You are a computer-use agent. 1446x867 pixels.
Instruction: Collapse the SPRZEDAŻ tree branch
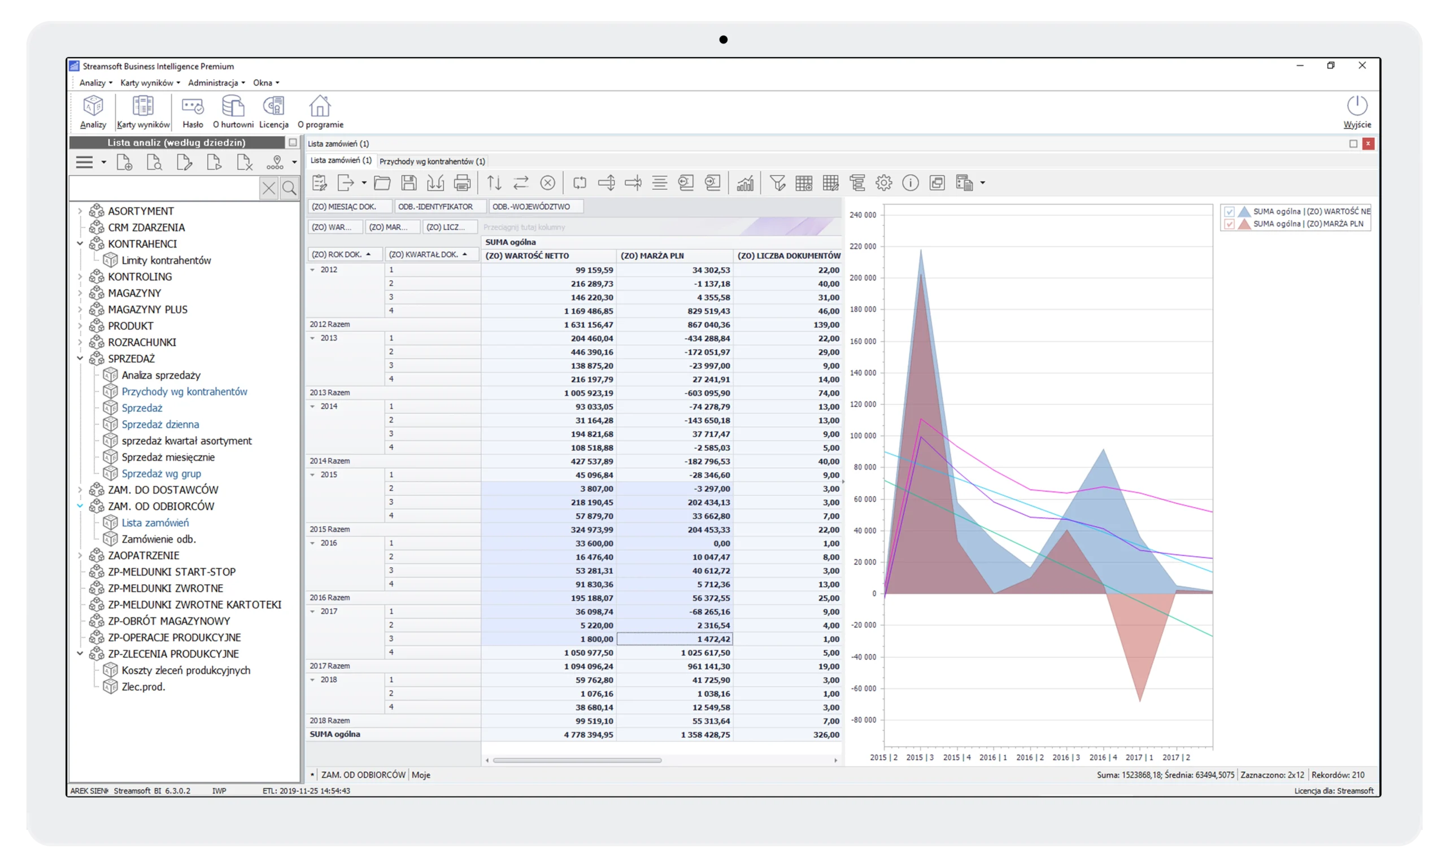coord(80,359)
